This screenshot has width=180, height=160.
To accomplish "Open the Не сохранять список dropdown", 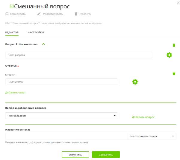I will (152, 136).
